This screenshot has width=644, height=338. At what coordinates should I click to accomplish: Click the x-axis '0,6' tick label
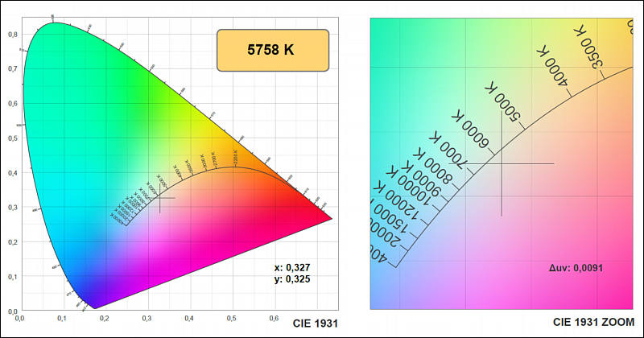tap(274, 319)
